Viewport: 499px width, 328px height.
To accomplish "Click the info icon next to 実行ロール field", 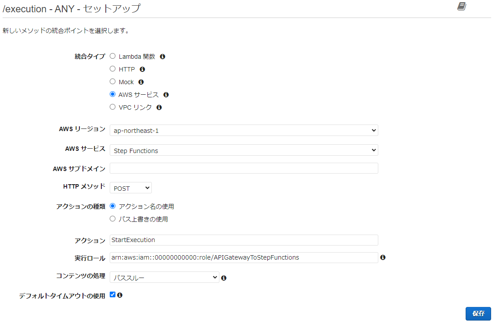I will pos(383,257).
